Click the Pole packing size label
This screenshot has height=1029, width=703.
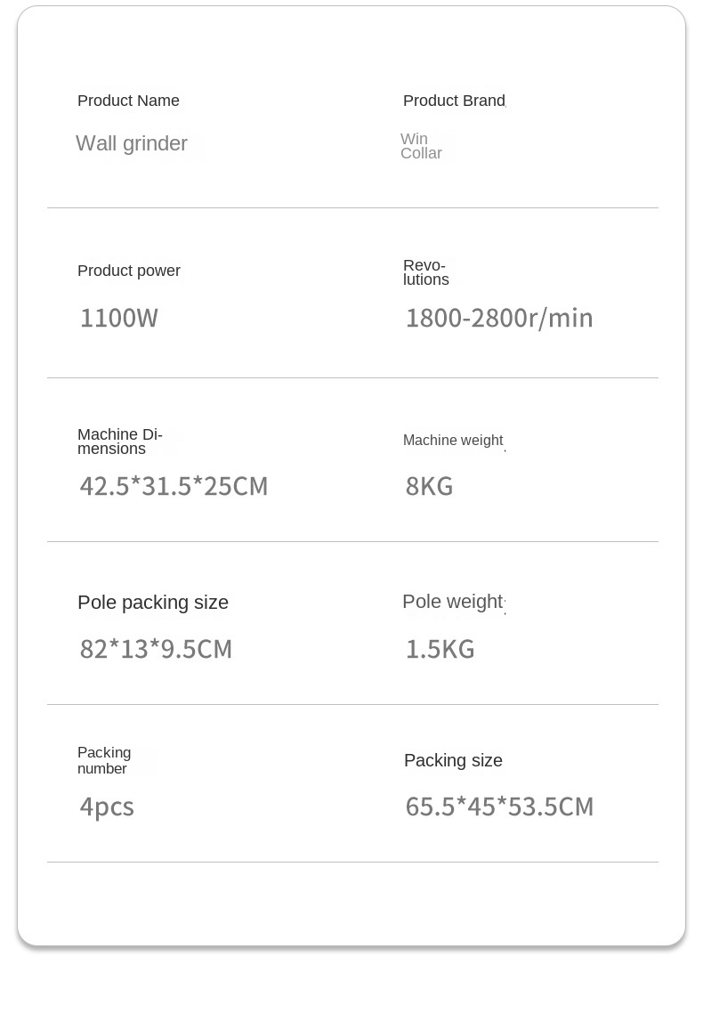point(153,603)
